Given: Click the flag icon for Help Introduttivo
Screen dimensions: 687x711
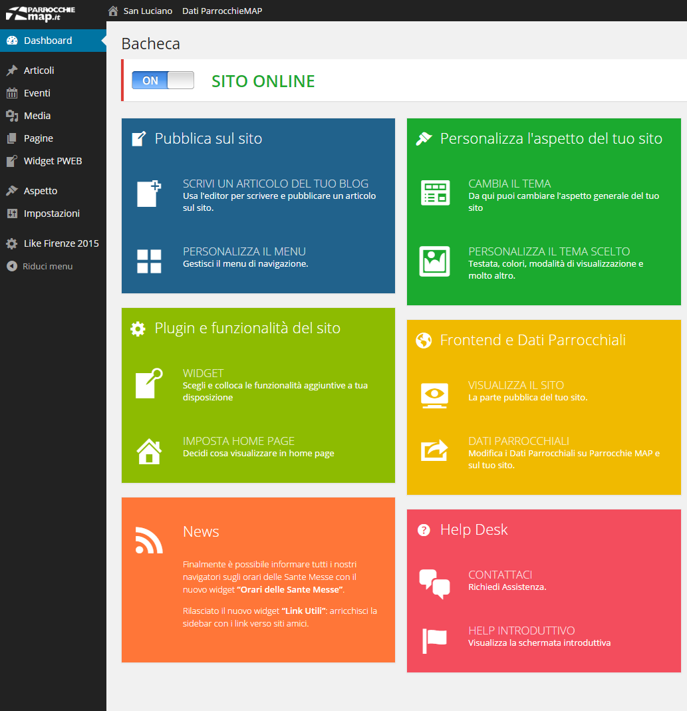Looking at the screenshot, I should coord(434,640).
